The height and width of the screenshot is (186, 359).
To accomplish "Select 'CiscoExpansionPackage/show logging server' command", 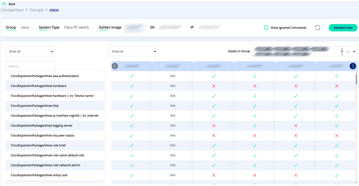I will click(x=55, y=126).
